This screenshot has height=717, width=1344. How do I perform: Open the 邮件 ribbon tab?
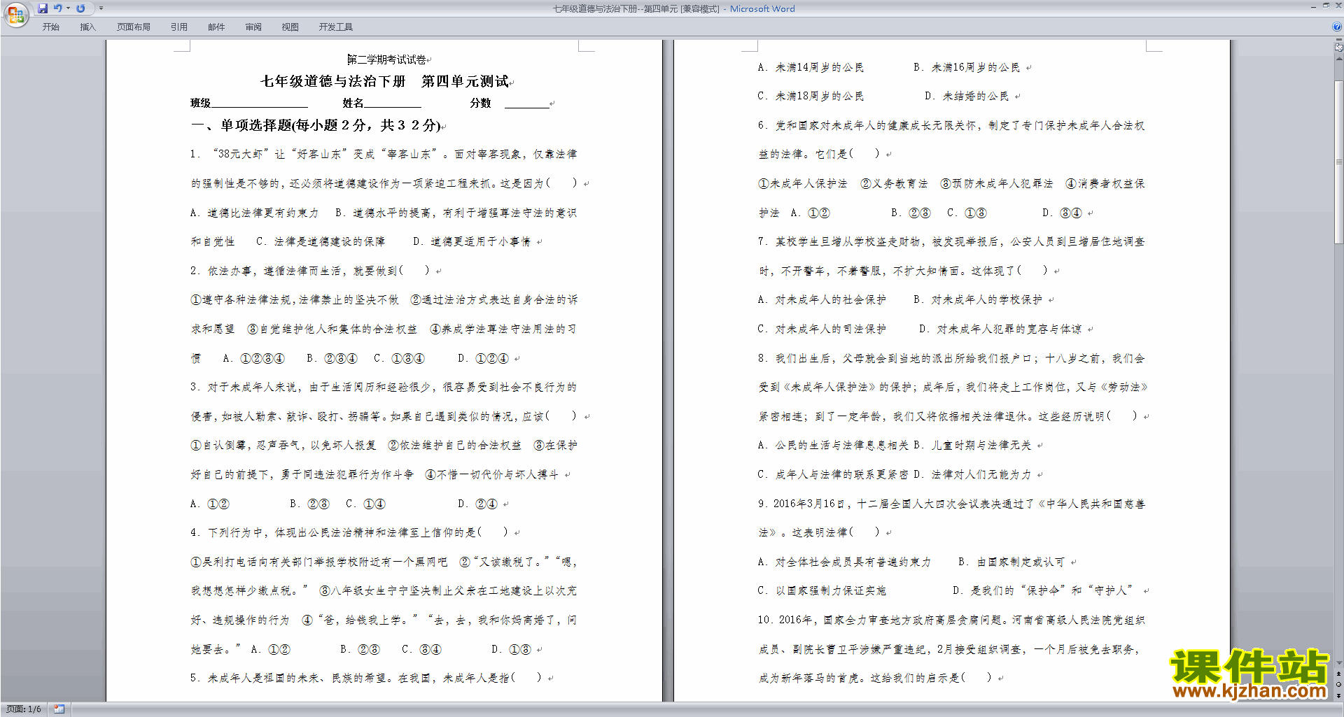[x=216, y=27]
